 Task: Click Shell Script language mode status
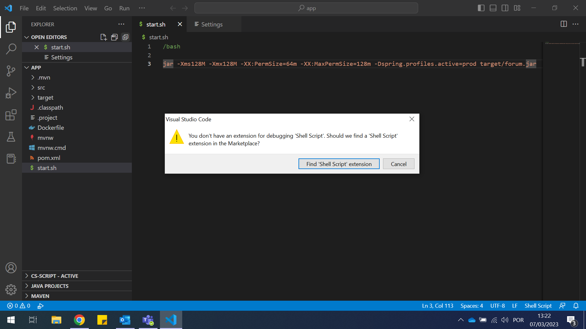pyautogui.click(x=538, y=306)
